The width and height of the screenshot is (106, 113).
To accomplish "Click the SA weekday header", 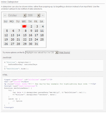I will point(42,21).
